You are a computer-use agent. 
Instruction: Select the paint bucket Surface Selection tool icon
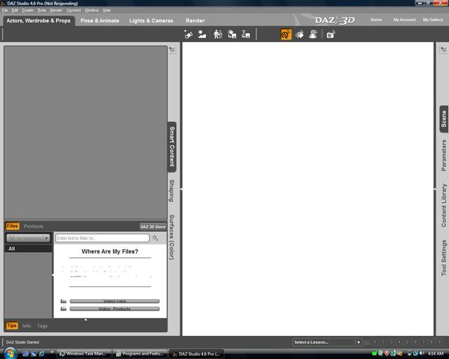click(x=299, y=34)
